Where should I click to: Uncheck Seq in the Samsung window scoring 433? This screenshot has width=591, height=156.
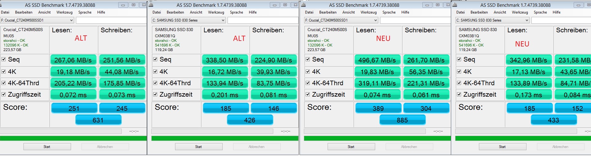tap(459, 59)
